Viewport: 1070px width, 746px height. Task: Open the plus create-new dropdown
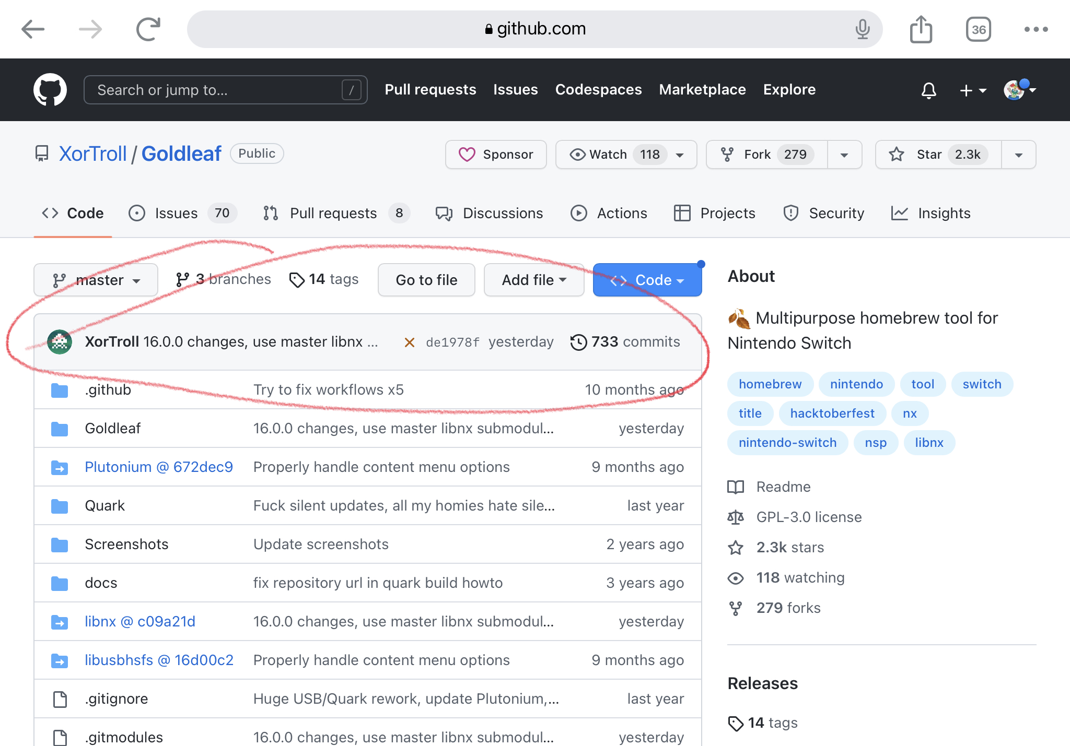tap(973, 90)
